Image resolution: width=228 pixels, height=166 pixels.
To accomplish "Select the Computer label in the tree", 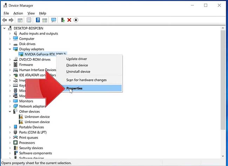I will coord(27,39).
